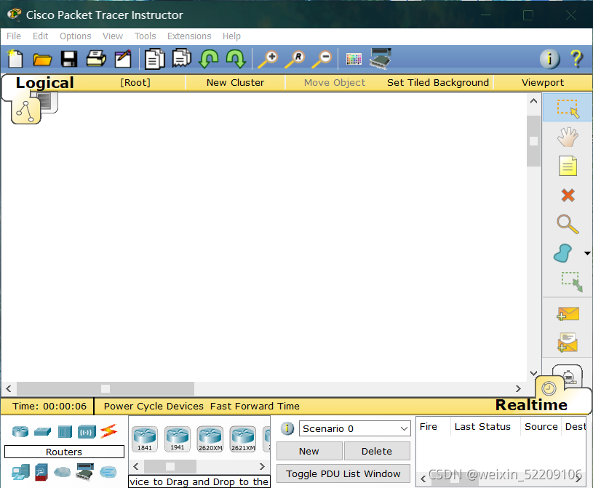
Task: Click the [Root] navigation button
Action: [135, 82]
